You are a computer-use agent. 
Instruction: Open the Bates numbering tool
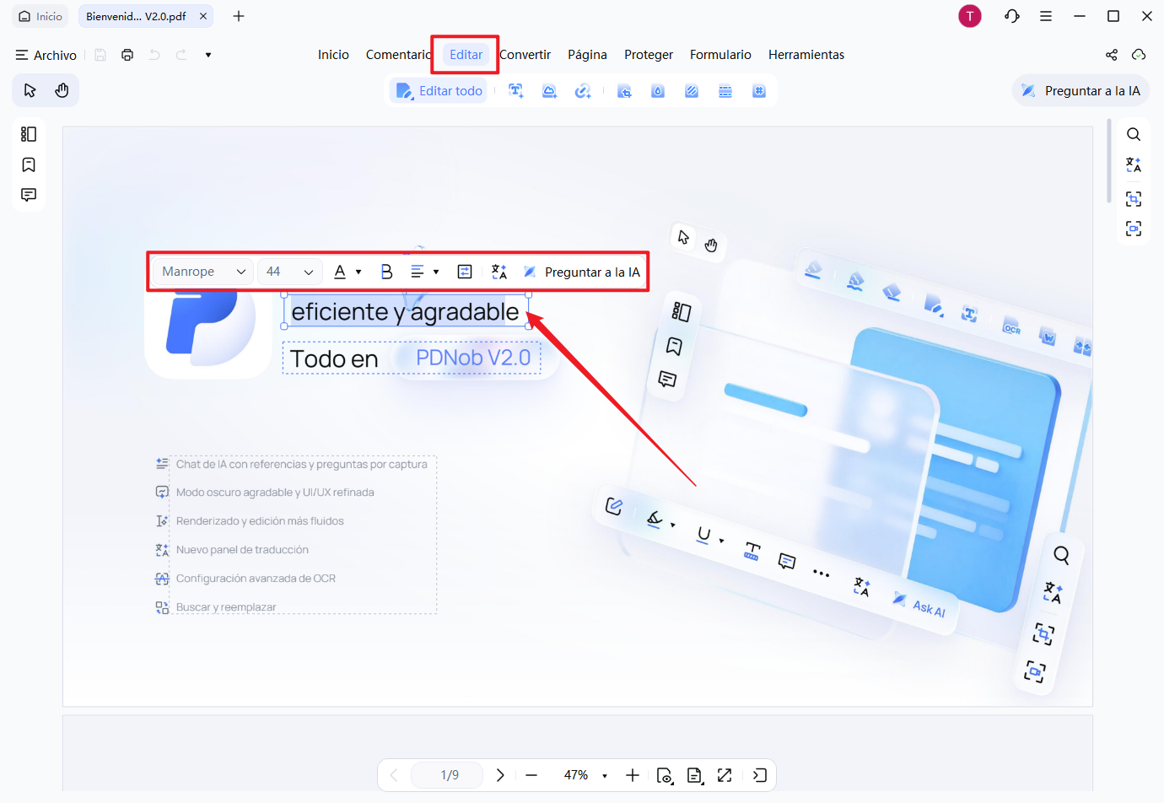(x=759, y=90)
